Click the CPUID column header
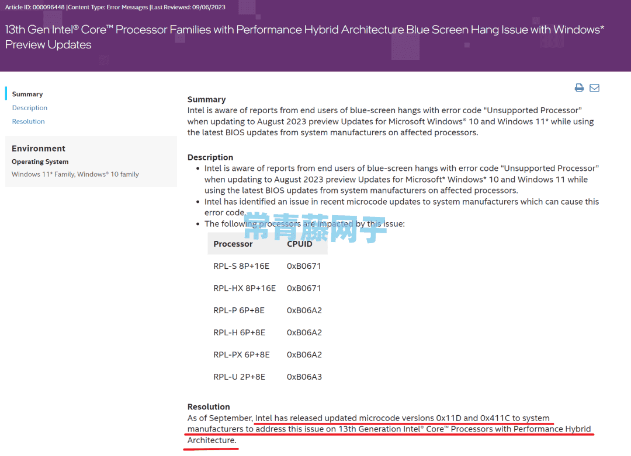631x456 pixels. (x=299, y=244)
